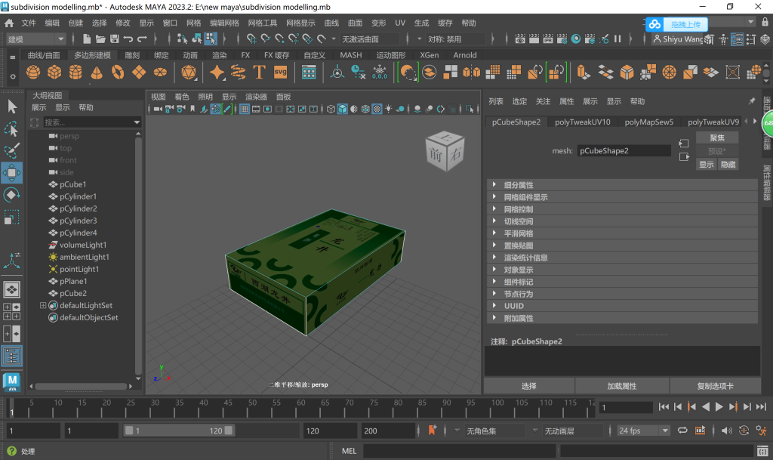Image resolution: width=773 pixels, height=460 pixels.
Task: Toggle wireframe shading in viewport toolbar
Action: tap(331, 109)
